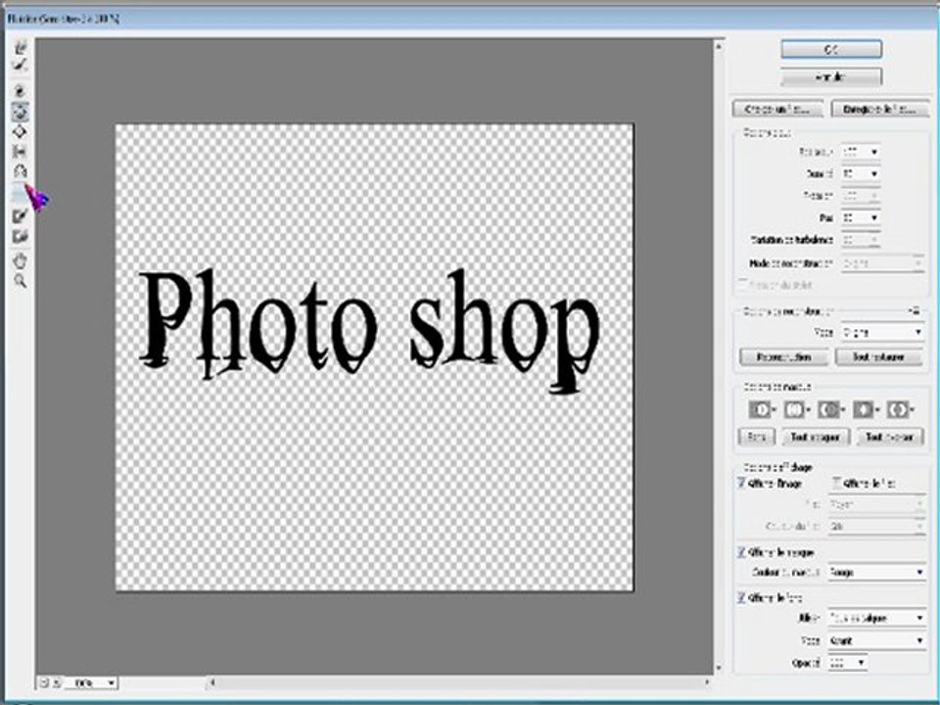Click the Sans mask button
Screen dimensions: 940x705
(756, 437)
